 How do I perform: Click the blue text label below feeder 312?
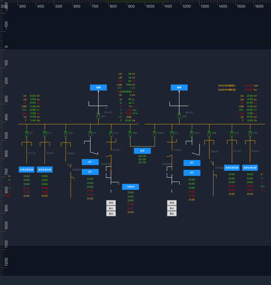tap(44, 170)
